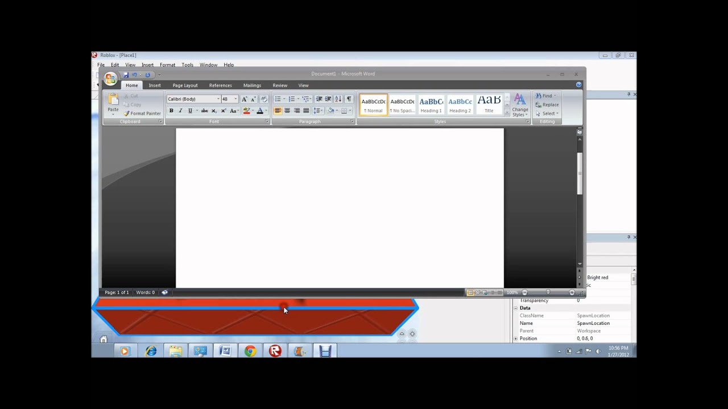Open the Font dialog launcher

click(x=267, y=122)
